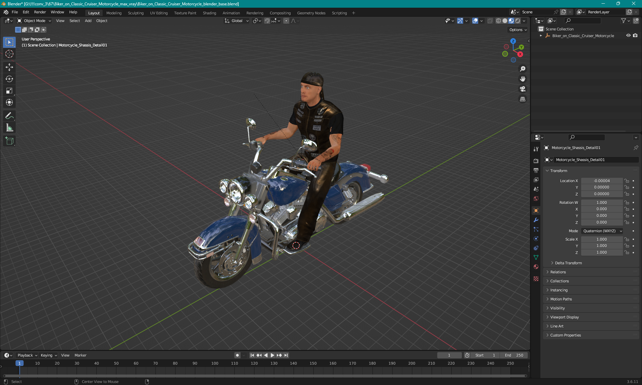Expand the Delta Transform section
Viewport: 642px width, 385px height.
point(568,263)
